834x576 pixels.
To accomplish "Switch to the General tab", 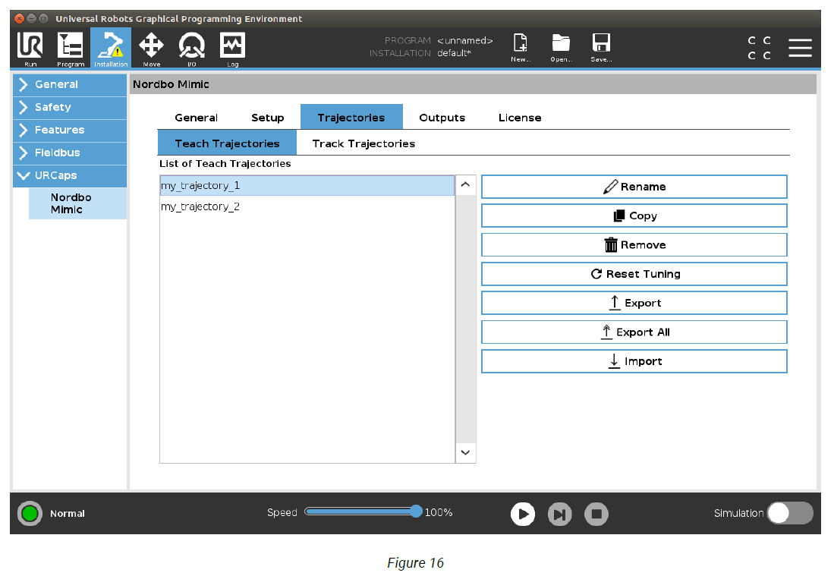I will click(x=197, y=118).
